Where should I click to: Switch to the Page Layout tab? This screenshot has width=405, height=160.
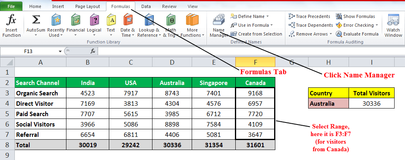(87, 6)
